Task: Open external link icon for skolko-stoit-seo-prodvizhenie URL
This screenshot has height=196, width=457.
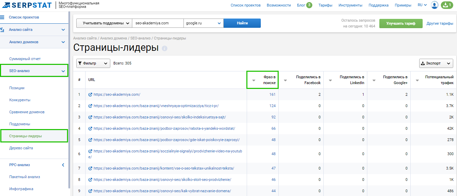Action: click(x=90, y=180)
